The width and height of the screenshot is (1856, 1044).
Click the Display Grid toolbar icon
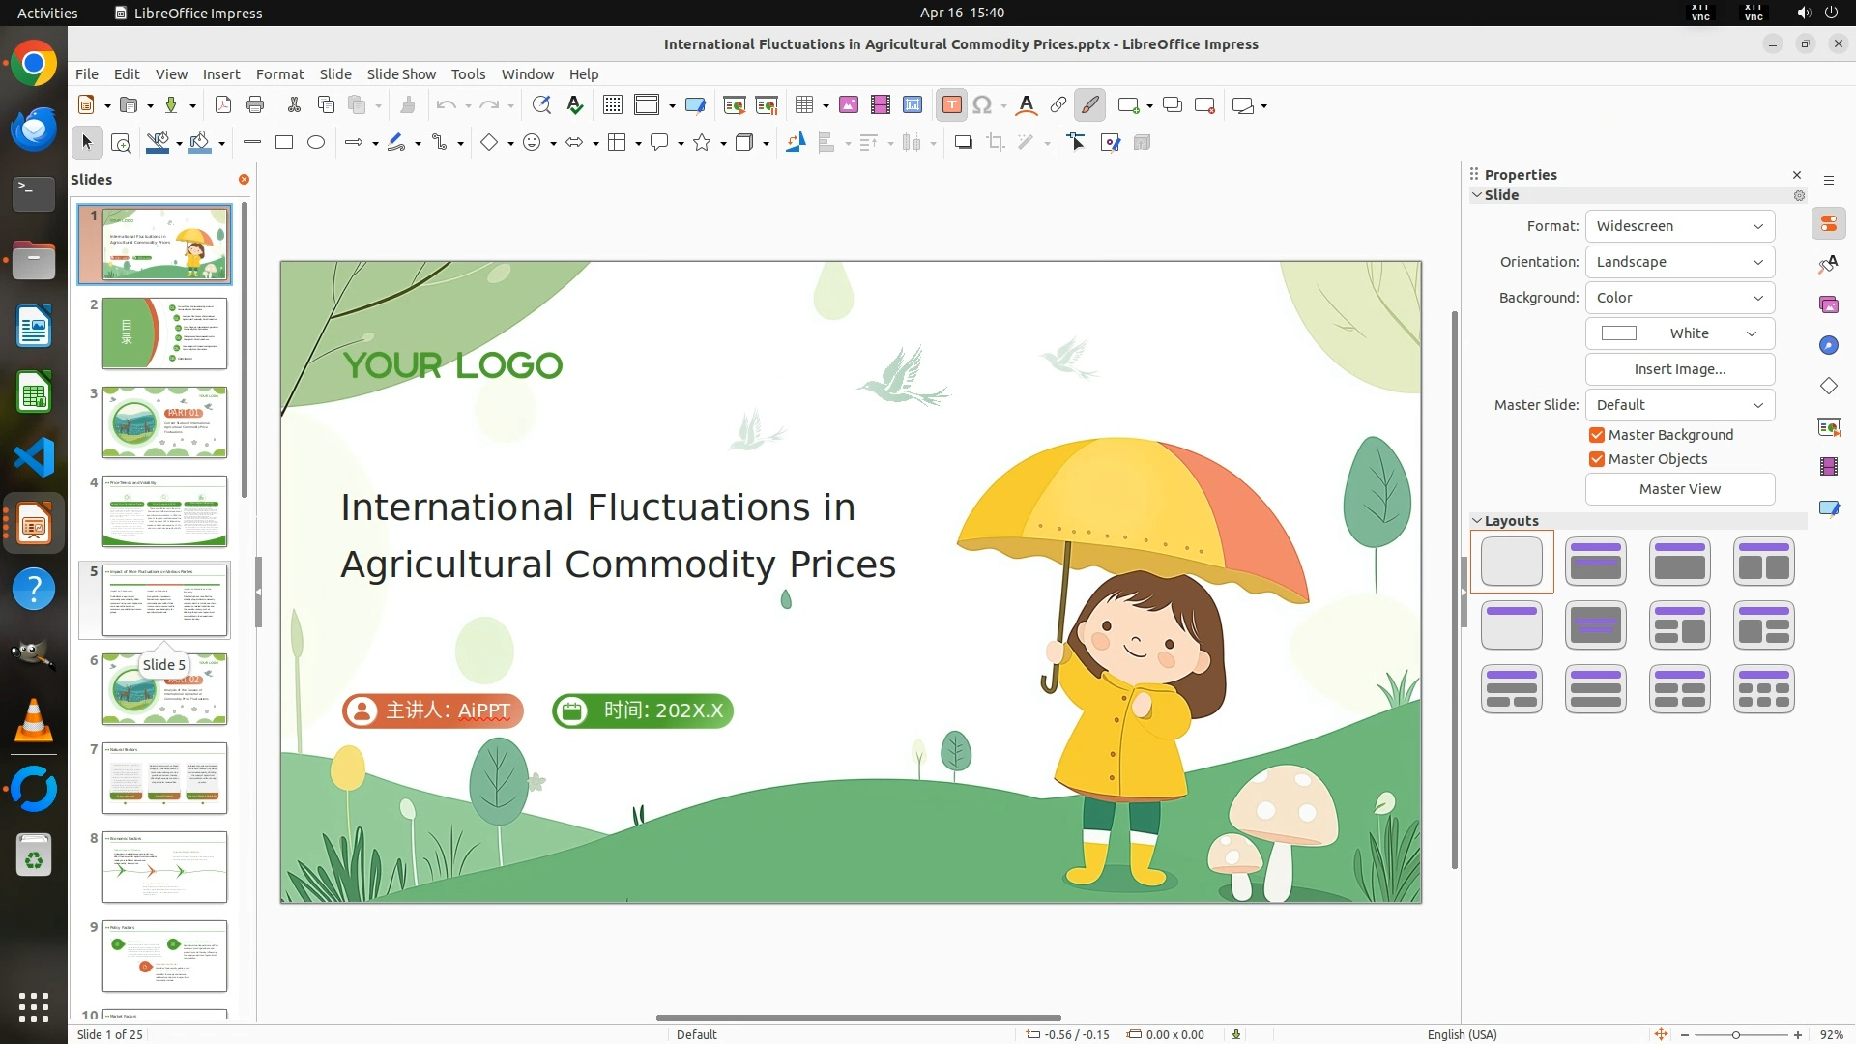point(612,105)
